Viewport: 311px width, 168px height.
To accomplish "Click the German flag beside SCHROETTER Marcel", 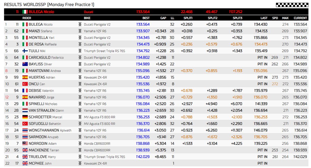I will pos(25,117).
